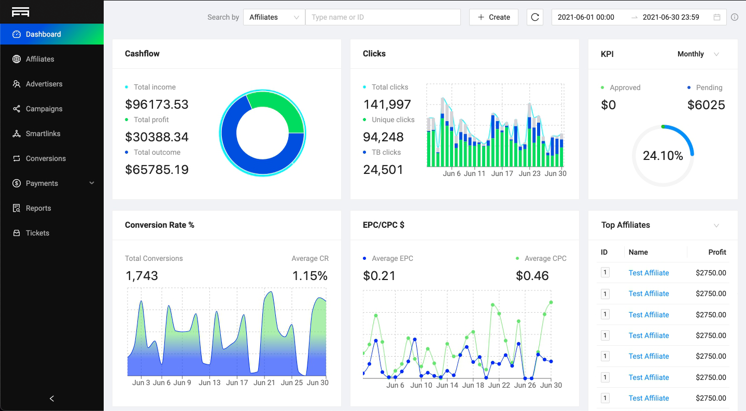Click the Conversions arrows icon
746x411 pixels.
(x=17, y=158)
